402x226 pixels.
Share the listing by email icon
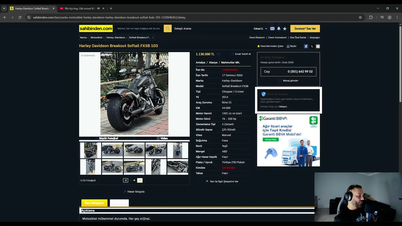click(x=318, y=46)
